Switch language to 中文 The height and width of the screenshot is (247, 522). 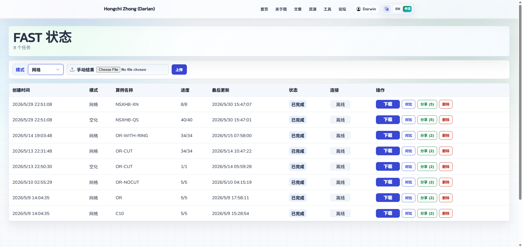click(407, 9)
